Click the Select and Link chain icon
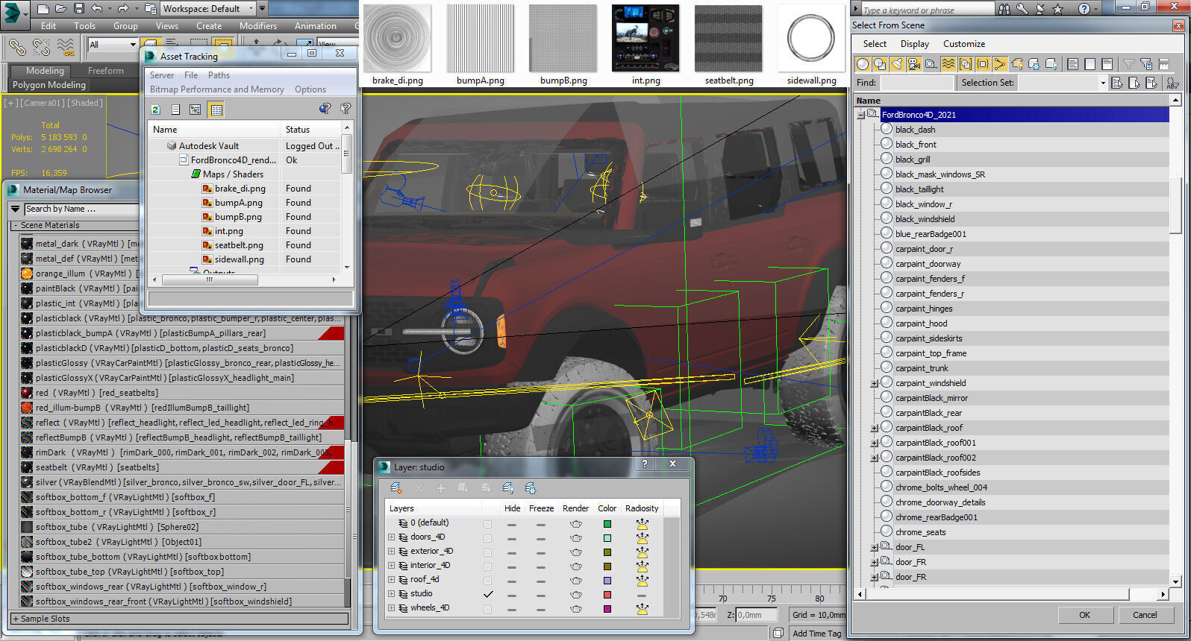Screen dimensions: 1191x641 17,47
